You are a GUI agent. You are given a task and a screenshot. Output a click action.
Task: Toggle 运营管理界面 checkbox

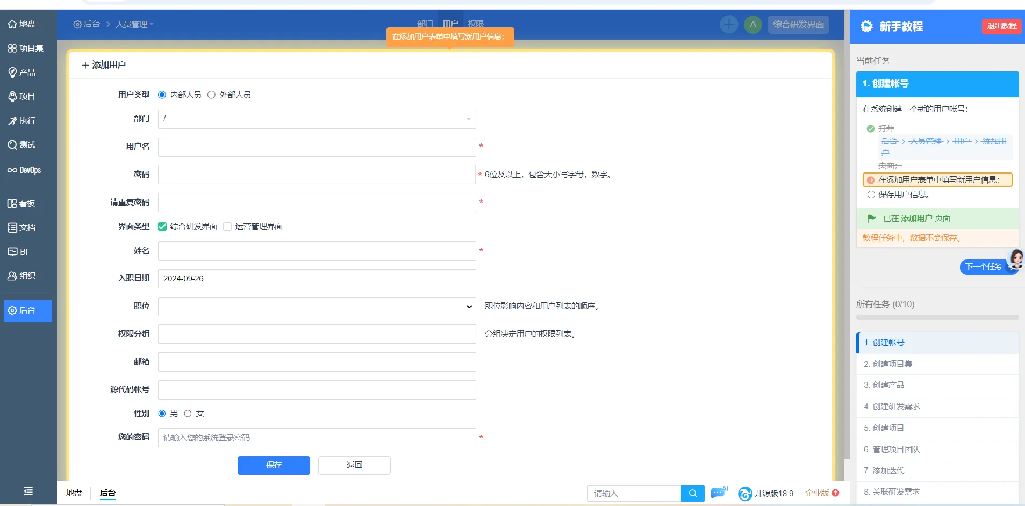pos(227,227)
